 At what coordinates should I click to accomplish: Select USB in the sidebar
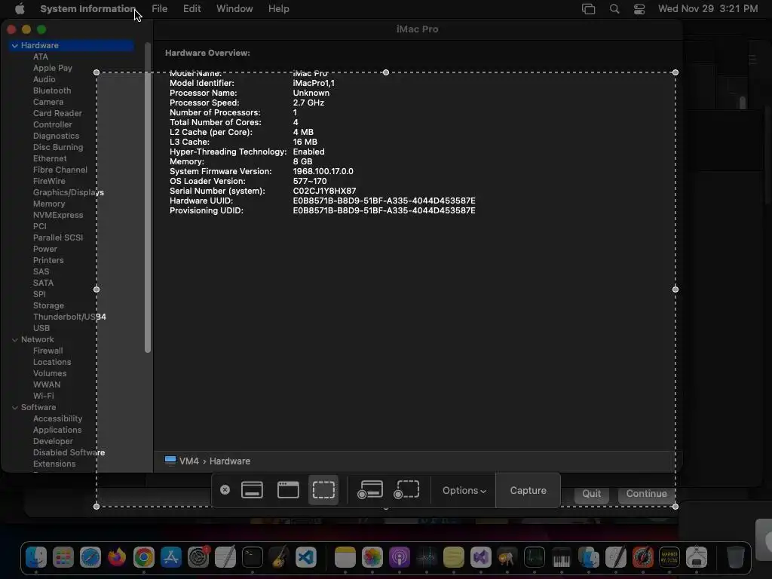click(41, 328)
